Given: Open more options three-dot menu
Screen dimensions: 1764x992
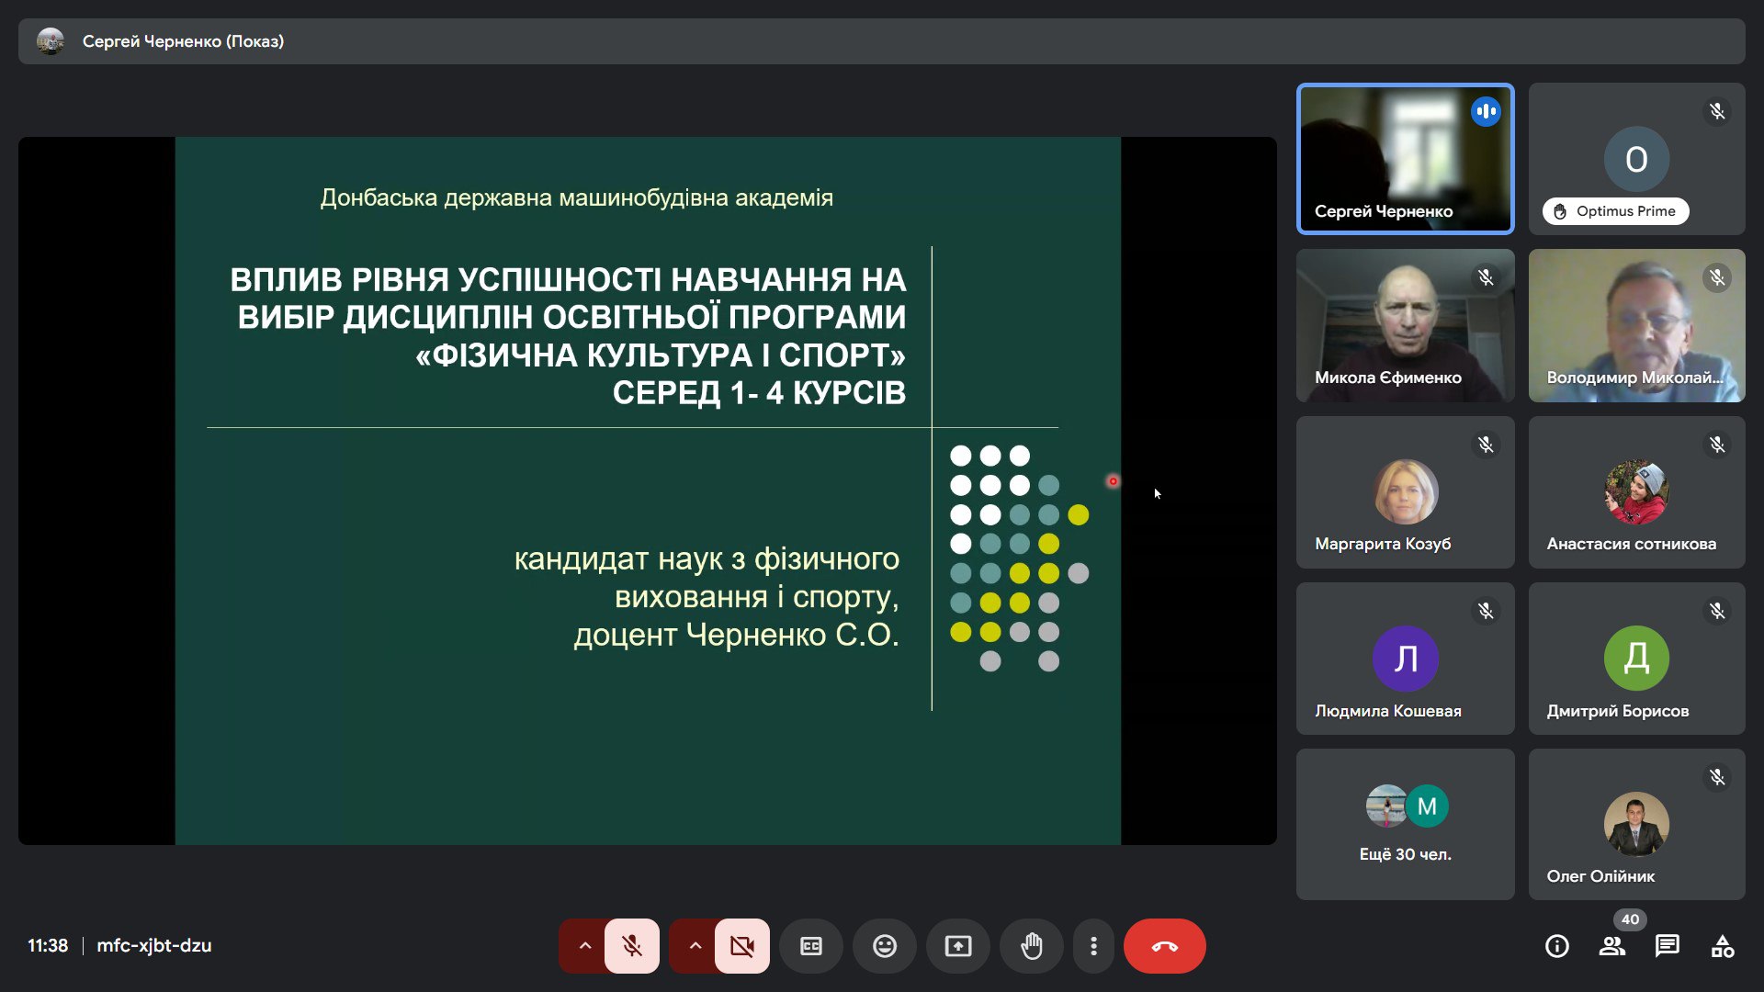Looking at the screenshot, I should pyautogui.click(x=1093, y=945).
